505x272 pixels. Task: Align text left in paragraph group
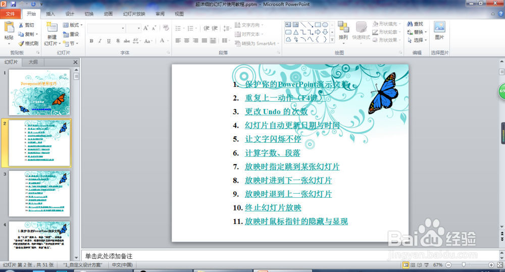tap(178, 40)
